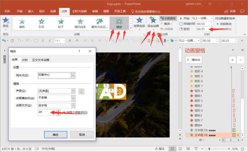Click the 持续时间 00.50 field
This screenshot has width=248, height=152.
203,24
